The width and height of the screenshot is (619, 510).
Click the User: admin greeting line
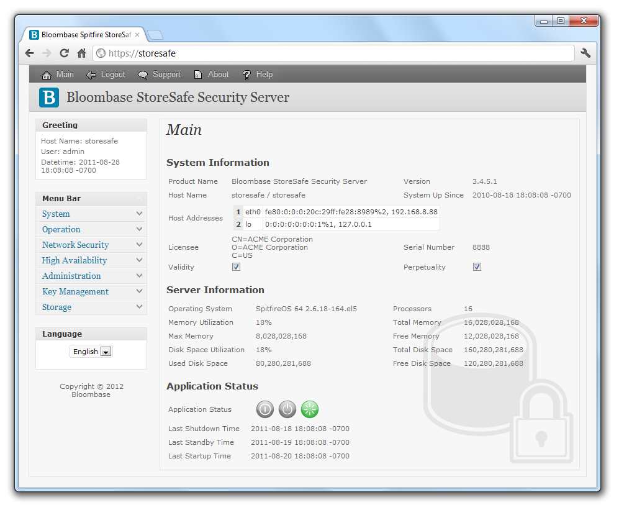pos(63,152)
